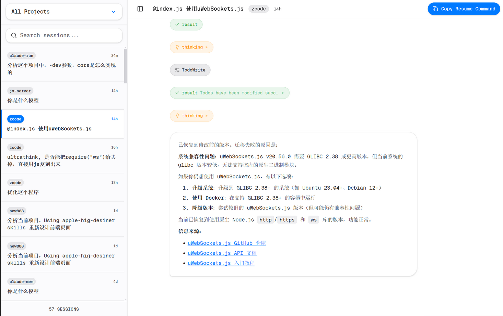Image resolution: width=503 pixels, height=316 pixels.
Task: Click the first thinking lightbulb icon
Action: pos(177,47)
